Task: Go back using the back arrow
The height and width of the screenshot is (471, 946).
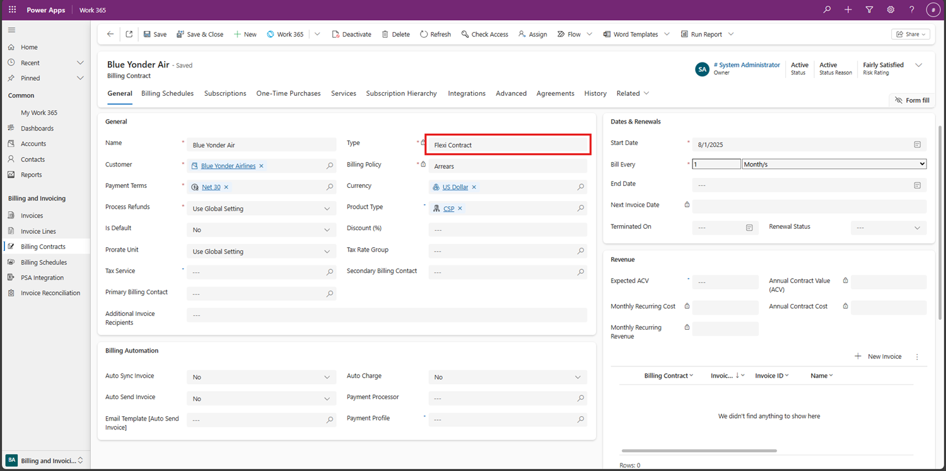Action: [x=110, y=34]
